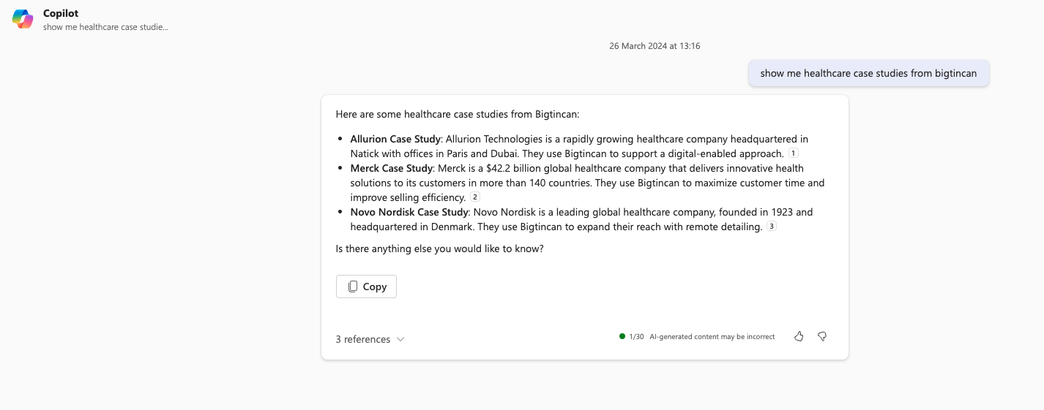Click the Copilot chat title

[61, 13]
